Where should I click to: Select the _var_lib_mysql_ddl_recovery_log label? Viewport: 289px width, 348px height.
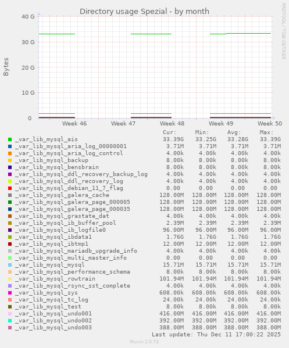pos(69,181)
